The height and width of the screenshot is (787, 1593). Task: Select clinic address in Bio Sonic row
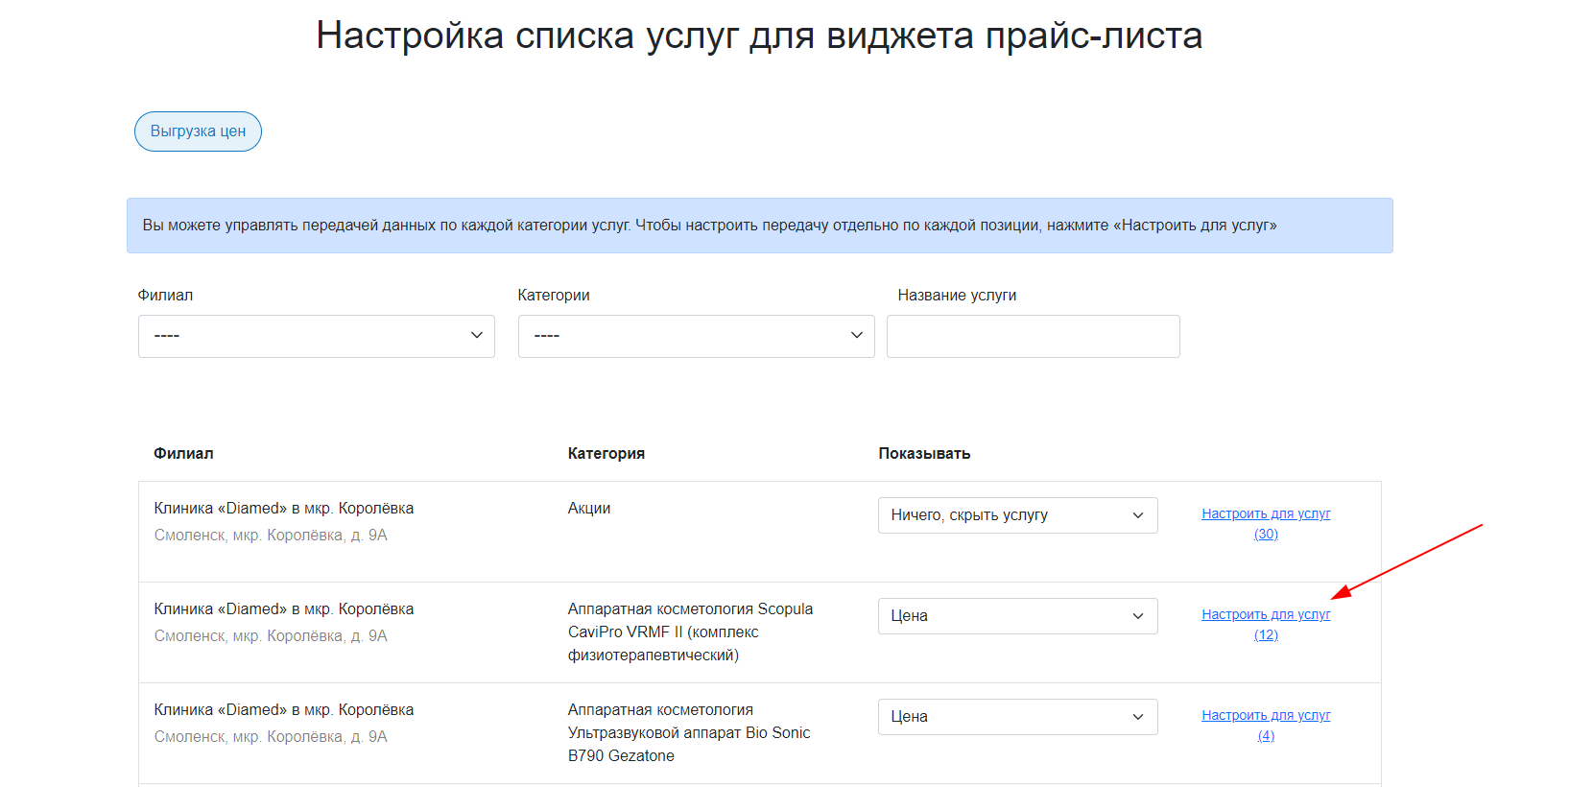click(x=271, y=737)
